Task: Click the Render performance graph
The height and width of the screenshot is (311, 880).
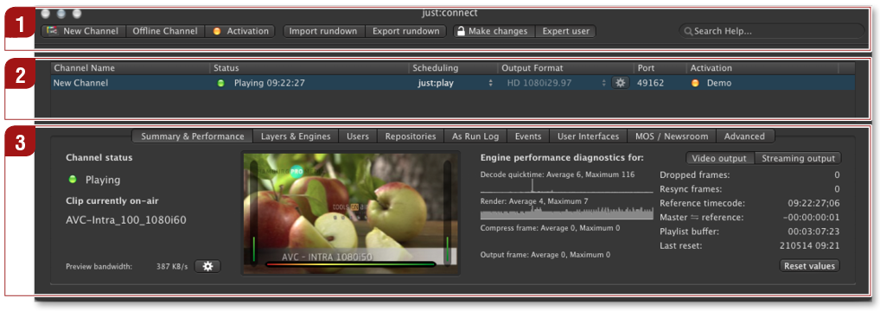Action: click(566, 213)
